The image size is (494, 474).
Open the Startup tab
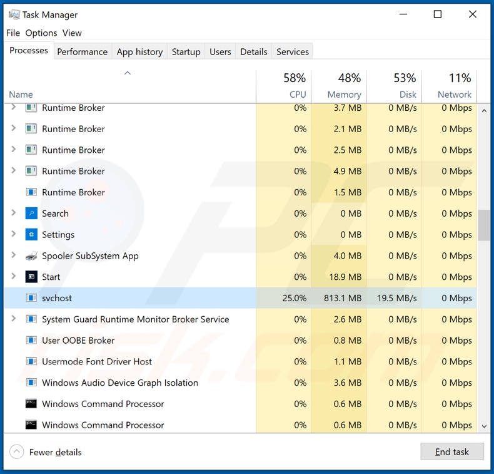point(186,52)
